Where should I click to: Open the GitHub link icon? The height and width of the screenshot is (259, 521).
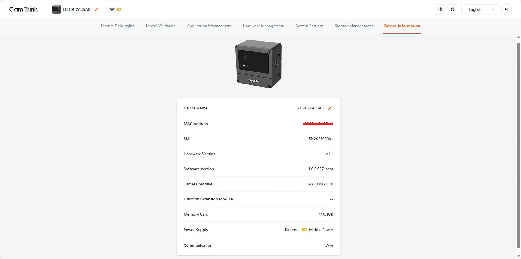pyautogui.click(x=452, y=9)
